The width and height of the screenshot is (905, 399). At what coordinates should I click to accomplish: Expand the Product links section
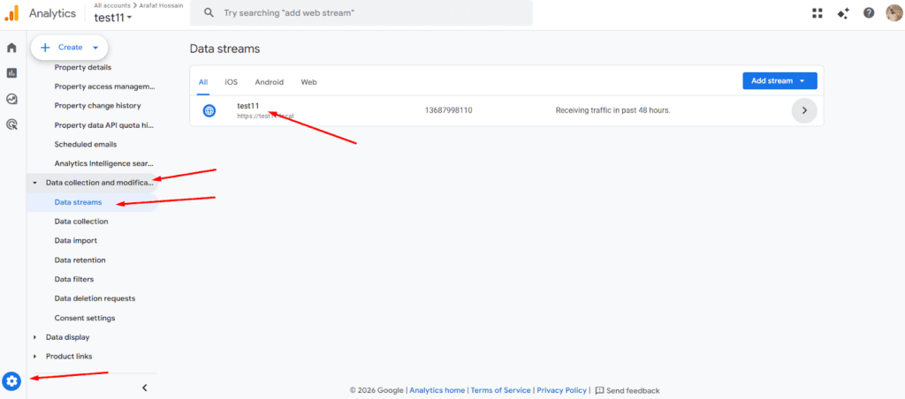point(68,357)
